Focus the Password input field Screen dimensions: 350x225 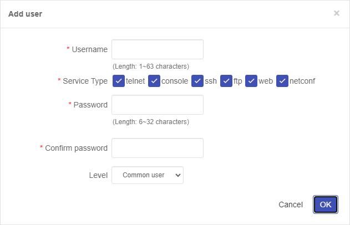[x=158, y=105]
